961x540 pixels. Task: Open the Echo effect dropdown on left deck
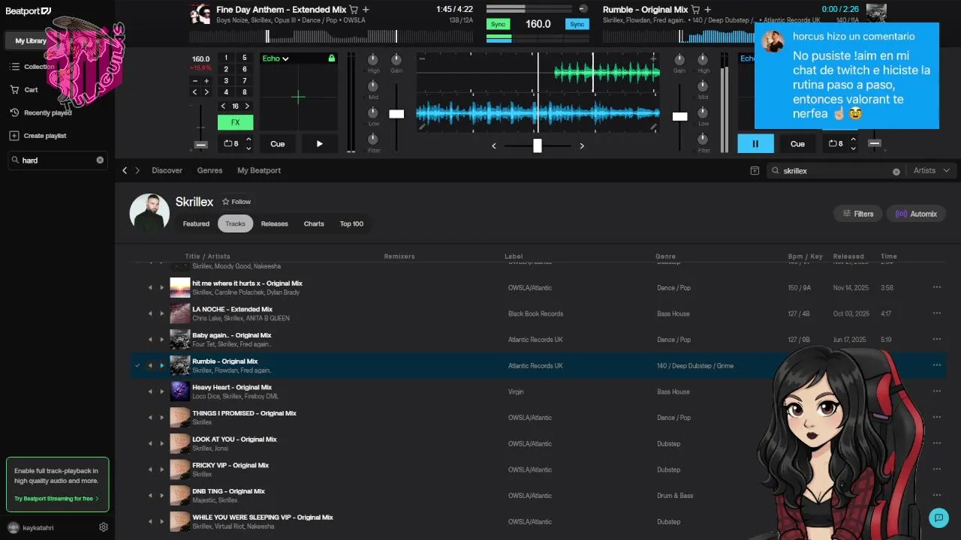click(x=276, y=58)
